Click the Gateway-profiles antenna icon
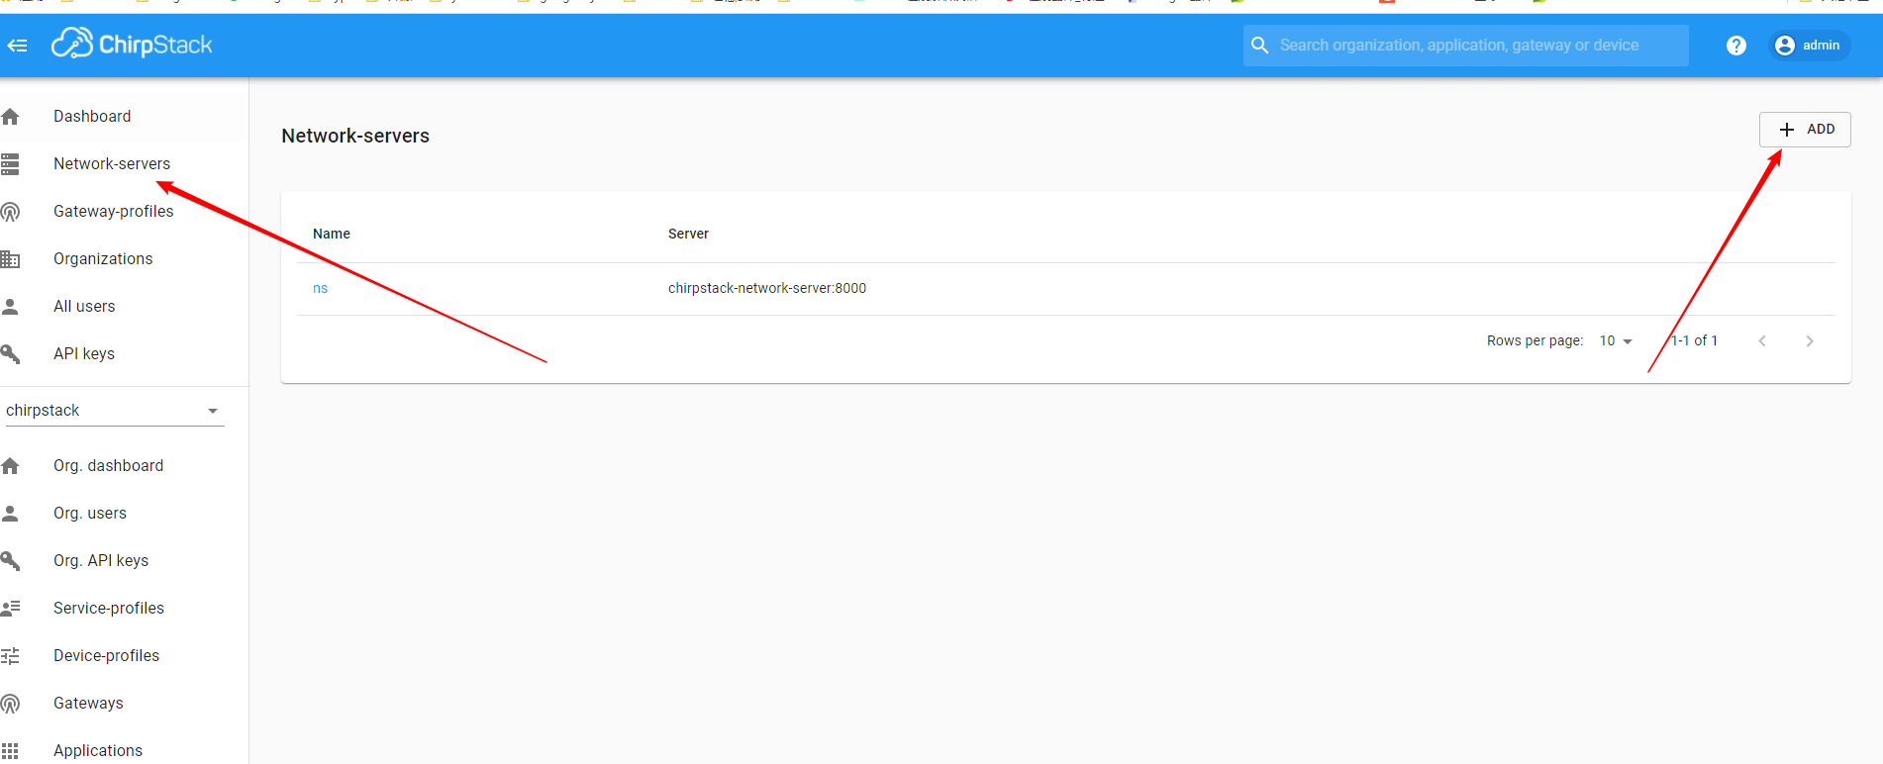Screen dimensions: 1883x764 click(x=11, y=212)
